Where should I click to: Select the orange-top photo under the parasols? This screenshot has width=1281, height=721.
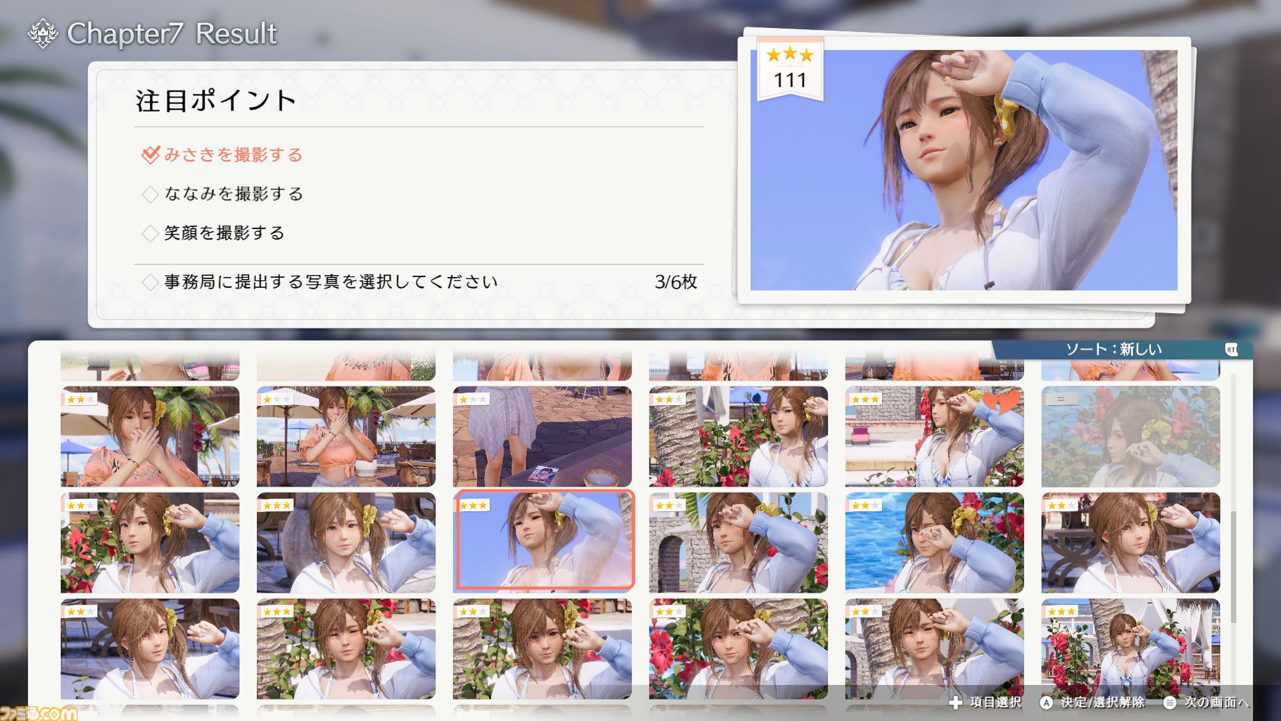tap(346, 437)
